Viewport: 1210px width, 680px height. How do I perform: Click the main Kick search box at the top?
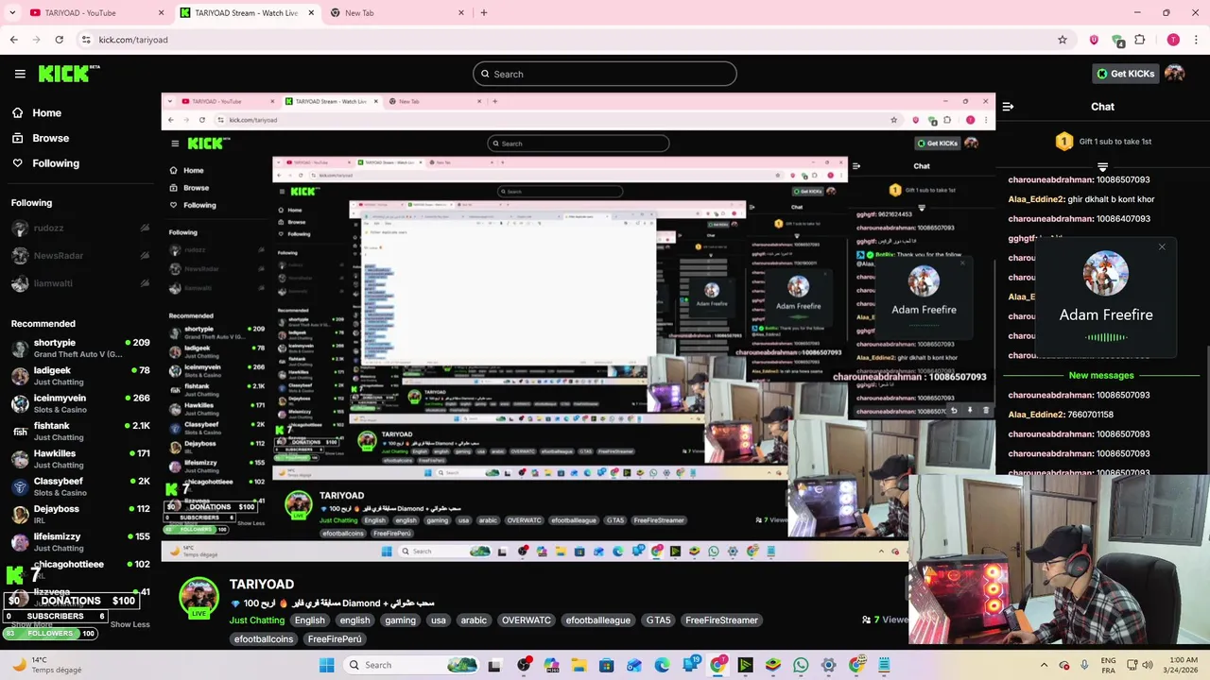(x=605, y=74)
